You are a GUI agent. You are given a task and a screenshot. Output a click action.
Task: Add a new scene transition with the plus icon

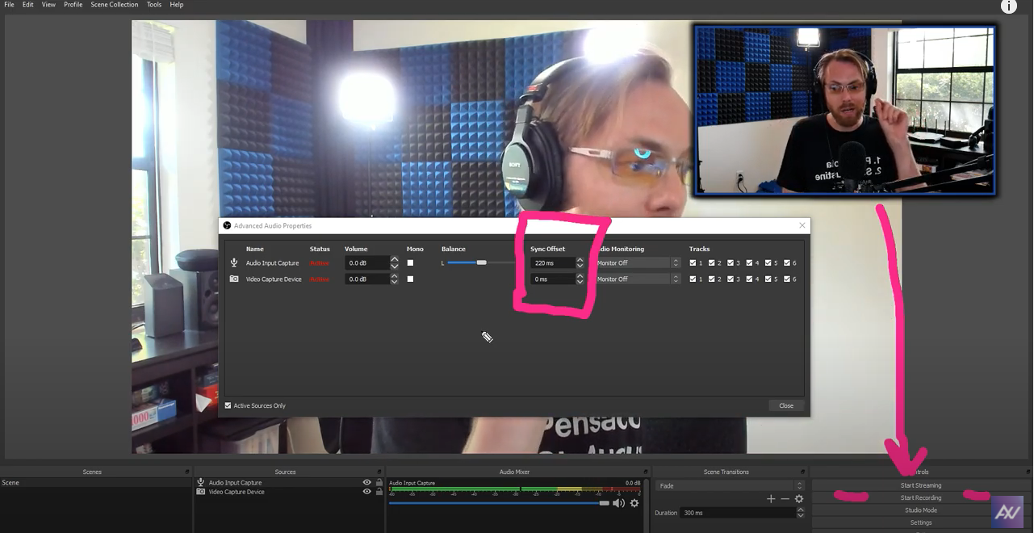771,499
